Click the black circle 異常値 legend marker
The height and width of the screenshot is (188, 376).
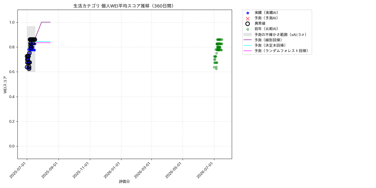click(248, 24)
